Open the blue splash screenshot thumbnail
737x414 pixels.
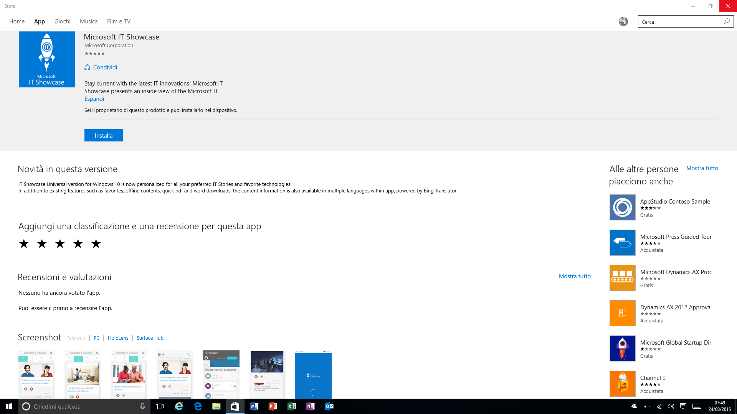[313, 375]
